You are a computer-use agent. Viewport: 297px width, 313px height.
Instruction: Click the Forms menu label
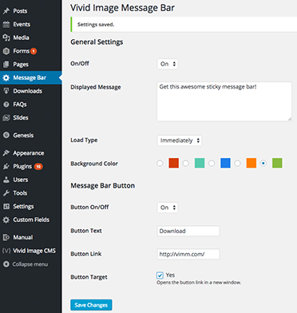[22, 51]
